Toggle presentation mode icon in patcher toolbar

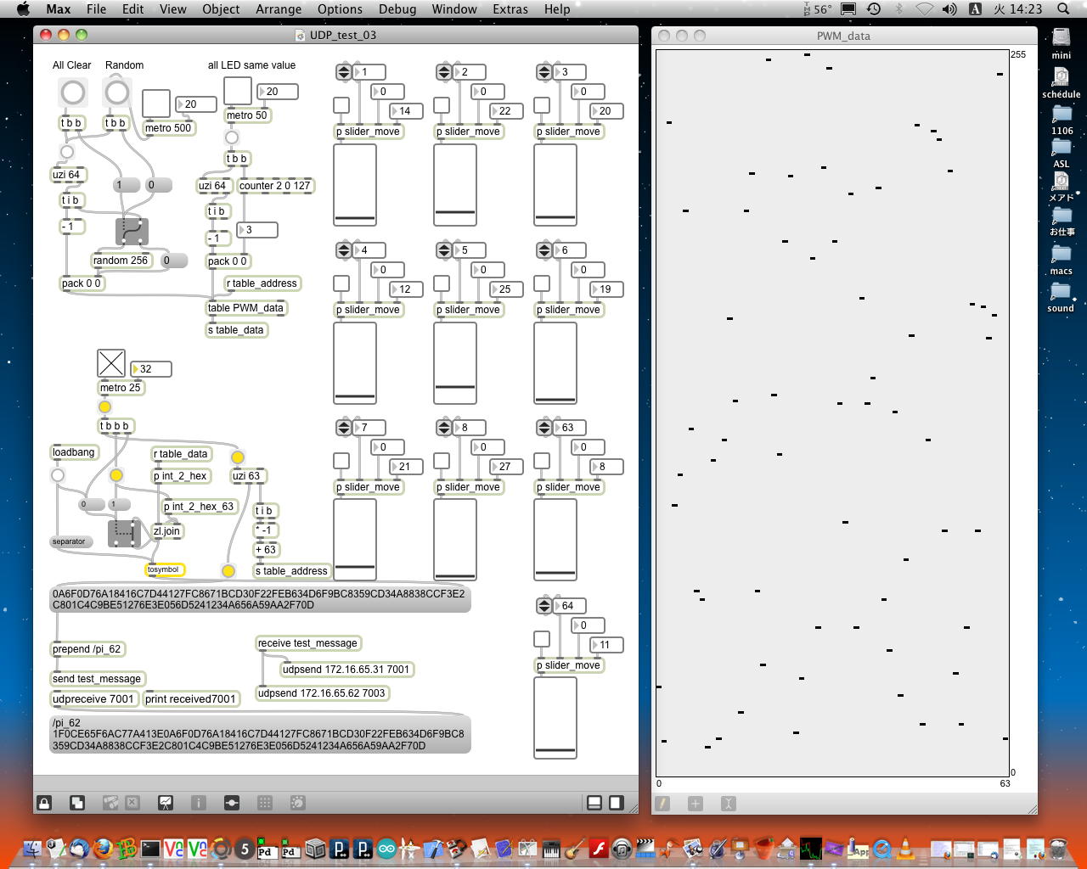pyautogui.click(x=166, y=802)
